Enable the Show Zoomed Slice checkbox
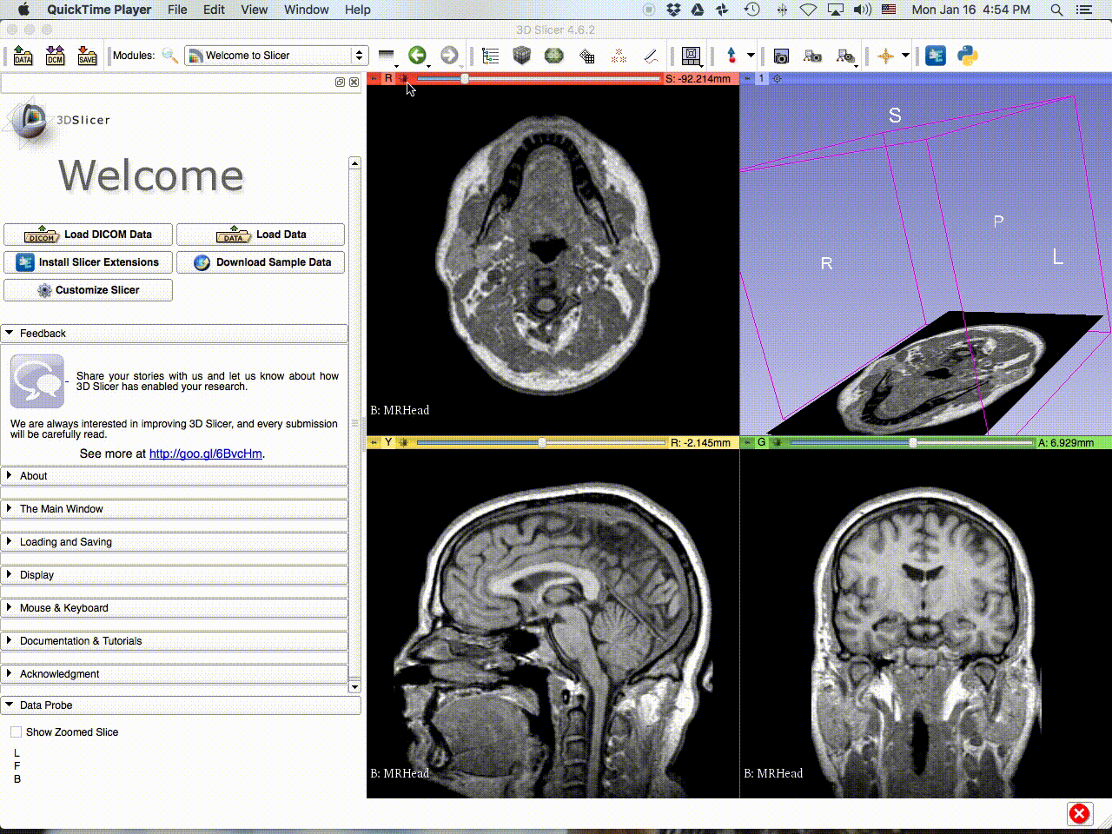This screenshot has width=1112, height=834. [x=17, y=732]
